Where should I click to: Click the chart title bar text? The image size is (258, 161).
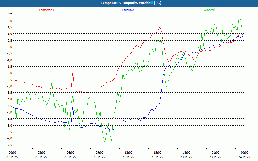click(129, 3)
